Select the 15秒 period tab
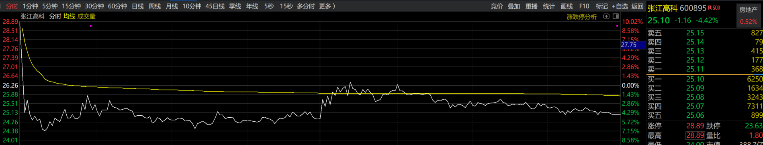The width and height of the screenshot is (763, 145). [x=286, y=6]
